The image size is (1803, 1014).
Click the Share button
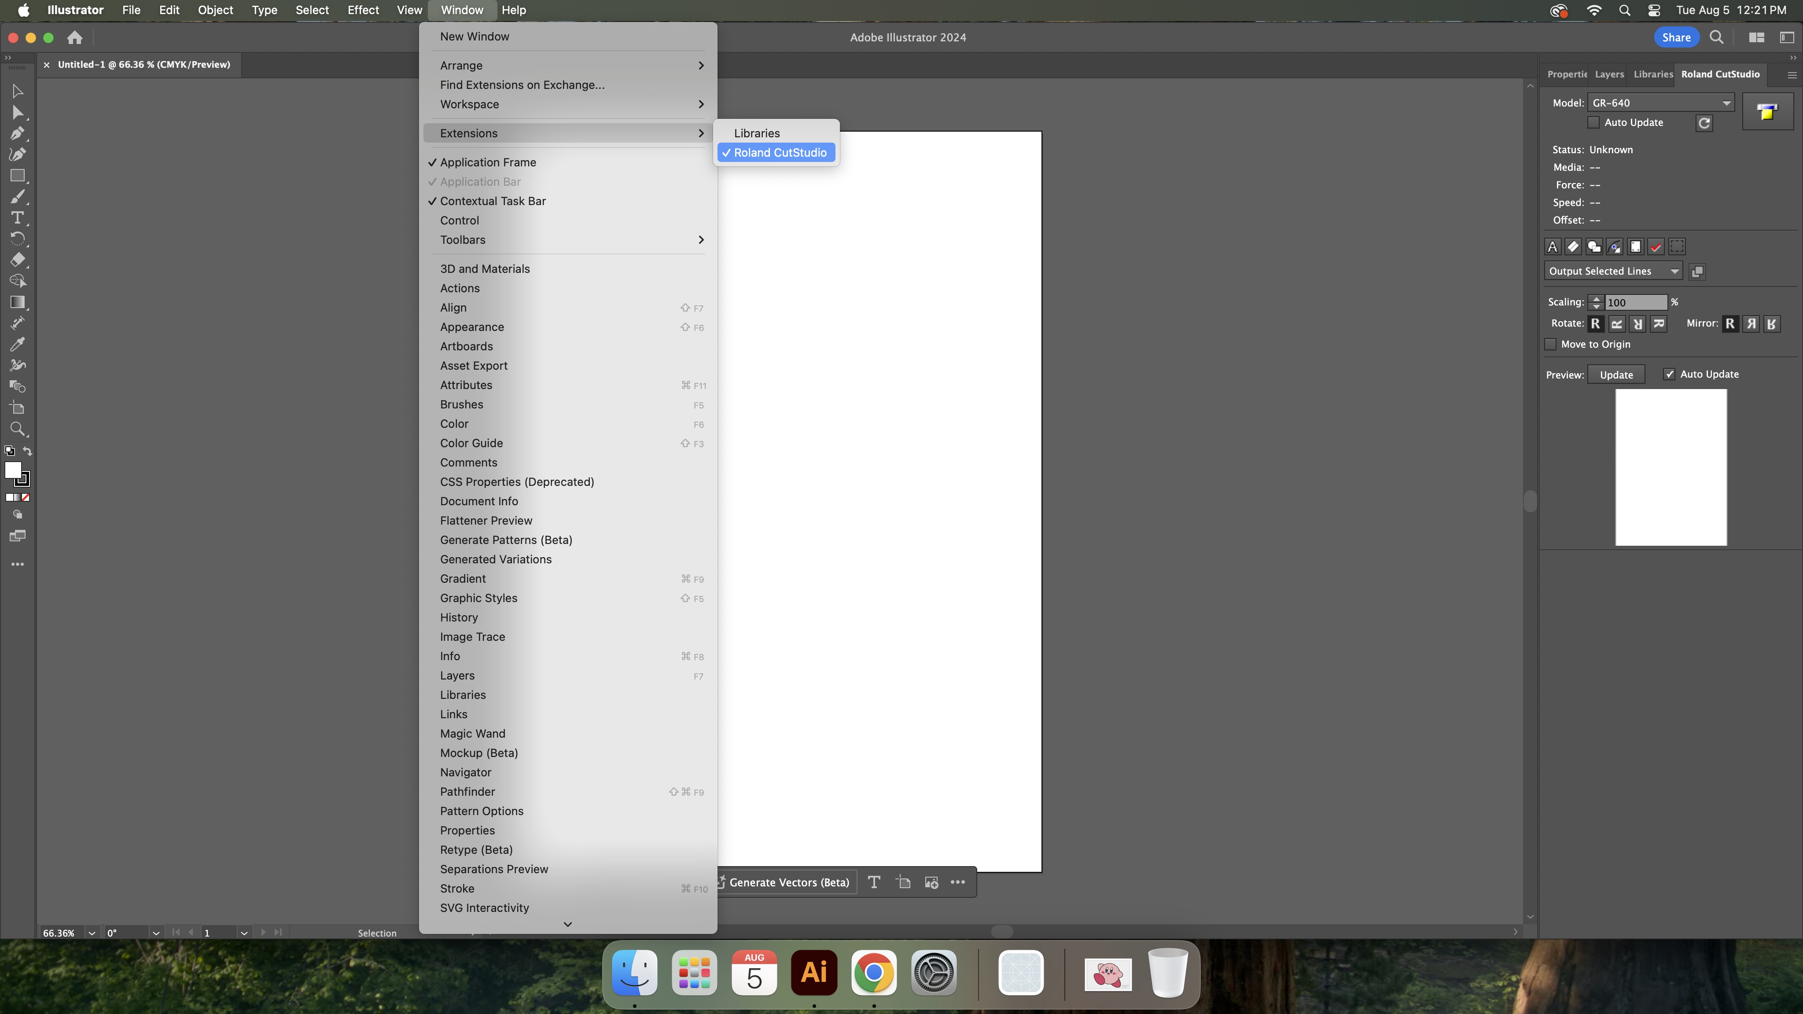point(1676,38)
